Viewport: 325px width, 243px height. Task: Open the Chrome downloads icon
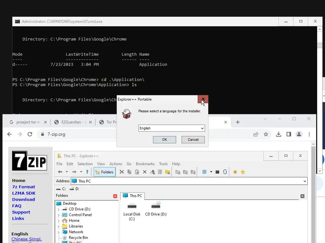coord(279,134)
